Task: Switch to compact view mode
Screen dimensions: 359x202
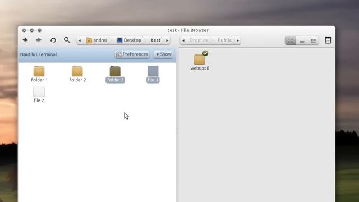Action: pos(314,40)
